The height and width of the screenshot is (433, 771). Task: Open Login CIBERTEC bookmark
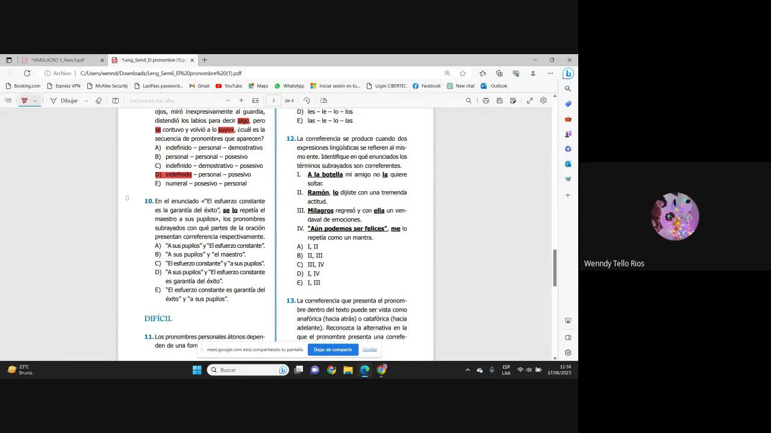(x=386, y=86)
